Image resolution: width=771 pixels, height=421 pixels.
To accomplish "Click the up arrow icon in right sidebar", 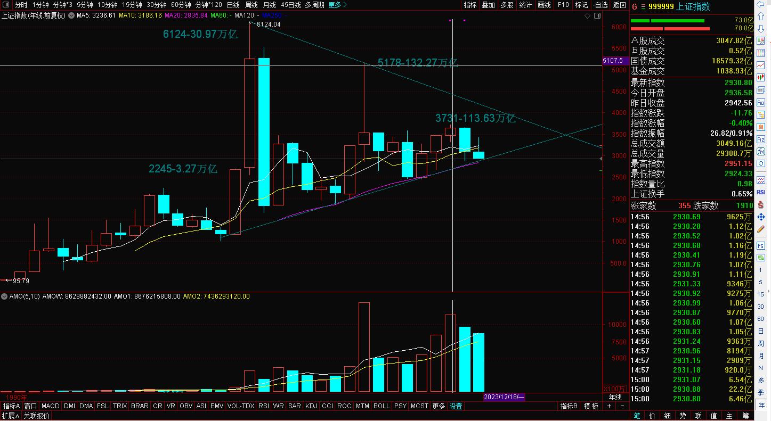I will [x=760, y=16].
